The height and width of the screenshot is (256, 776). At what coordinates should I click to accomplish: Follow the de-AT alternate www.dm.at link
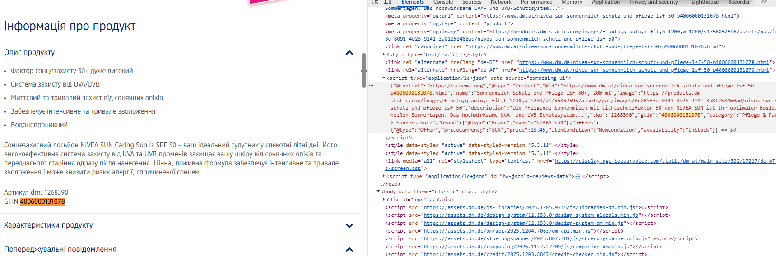click(644, 70)
